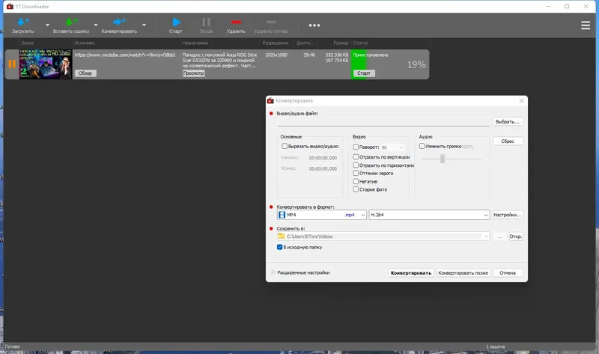
Task: Click the Старт button in the Статус column
Action: pos(364,73)
